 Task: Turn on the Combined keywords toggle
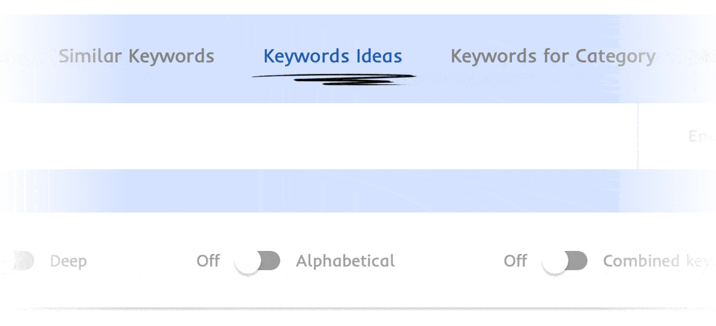click(x=564, y=261)
